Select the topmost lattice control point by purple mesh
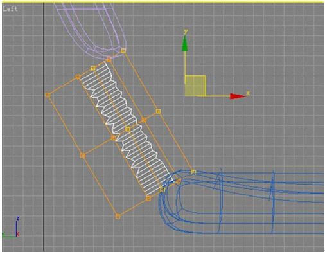Viewport: 325px width, 254px height. (x=123, y=51)
